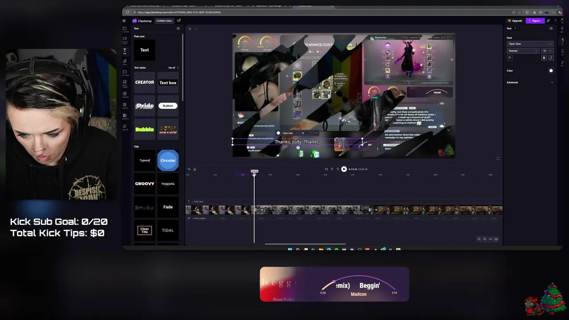Add the Text box style

168,83
